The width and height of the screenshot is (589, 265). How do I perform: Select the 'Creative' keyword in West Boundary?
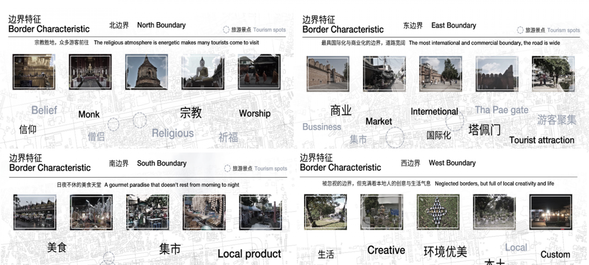(386, 250)
